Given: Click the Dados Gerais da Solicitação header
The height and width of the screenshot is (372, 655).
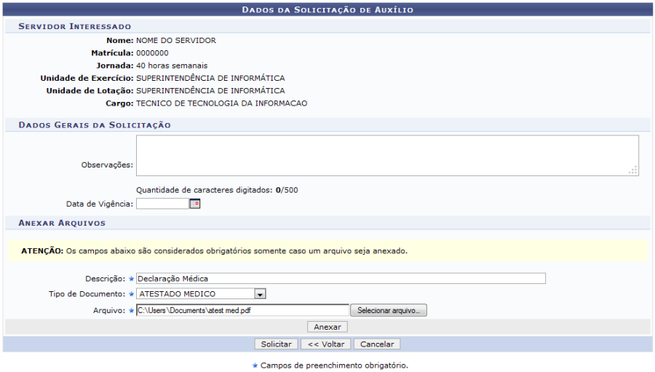Looking at the screenshot, I should point(95,125).
